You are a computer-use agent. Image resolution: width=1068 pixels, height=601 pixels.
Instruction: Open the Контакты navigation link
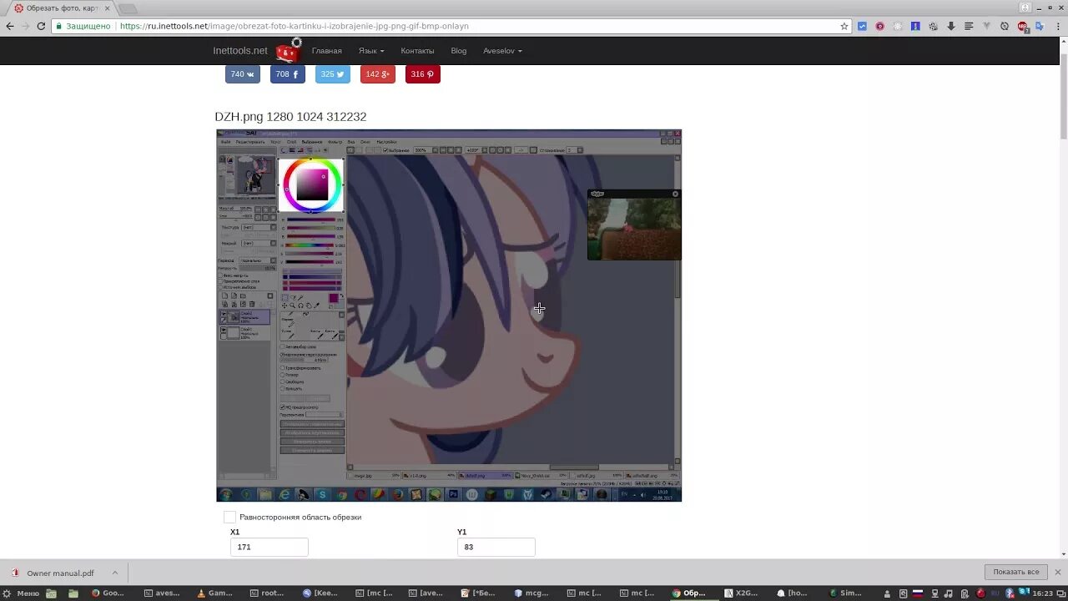[417, 51]
